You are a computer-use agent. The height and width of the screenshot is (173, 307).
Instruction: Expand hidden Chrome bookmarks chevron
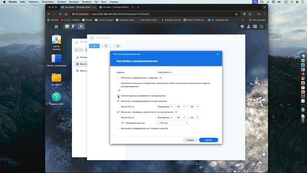click(x=243, y=20)
